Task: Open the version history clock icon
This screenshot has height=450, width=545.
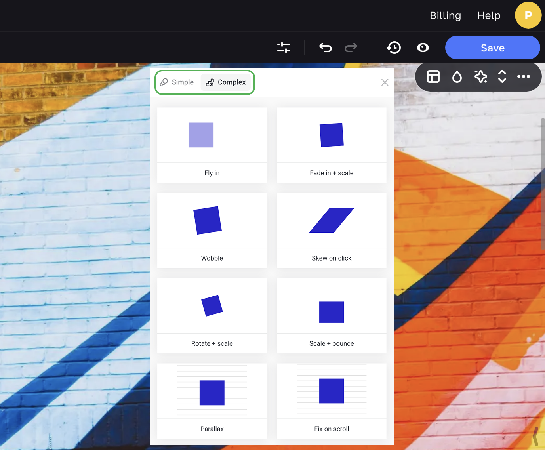Action: [394, 48]
